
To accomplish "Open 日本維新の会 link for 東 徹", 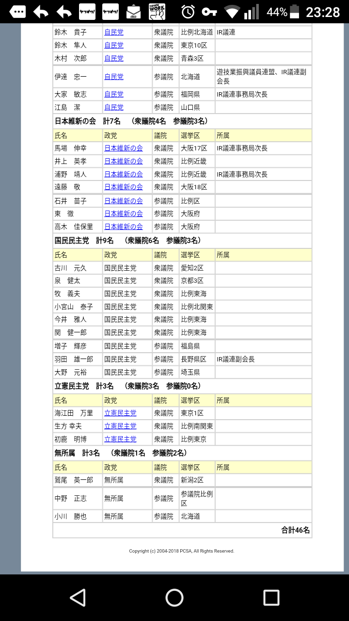I will (x=124, y=214).
